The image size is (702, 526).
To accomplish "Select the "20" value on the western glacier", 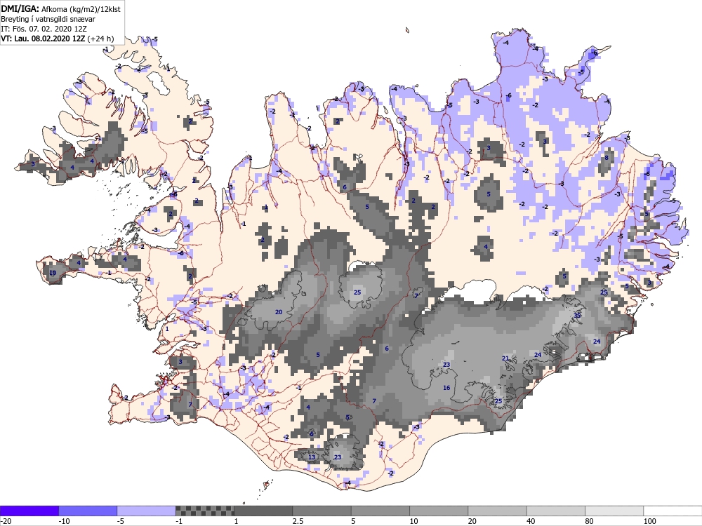I will [x=279, y=312].
